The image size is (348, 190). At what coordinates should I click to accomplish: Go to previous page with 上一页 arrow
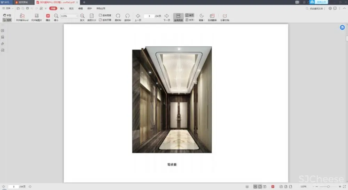coord(138,16)
